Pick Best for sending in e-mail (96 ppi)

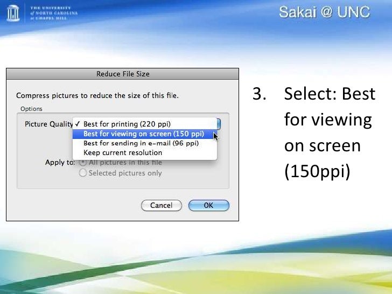point(145,143)
